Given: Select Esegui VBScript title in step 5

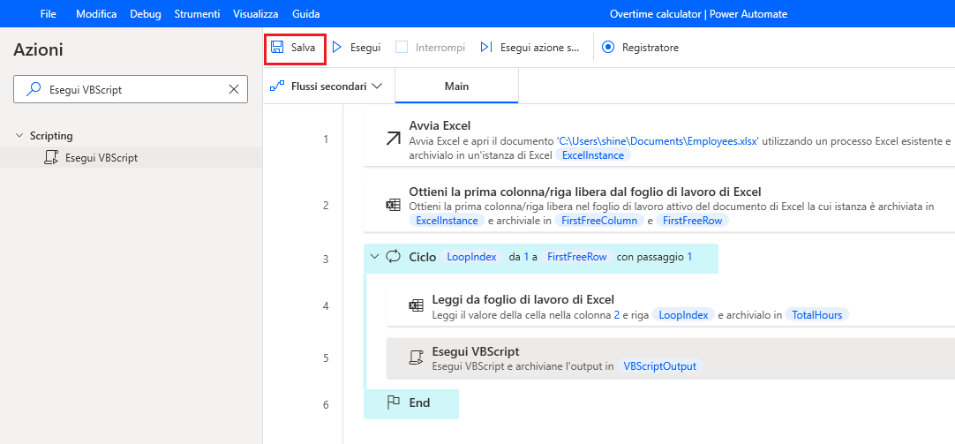Looking at the screenshot, I should point(475,351).
